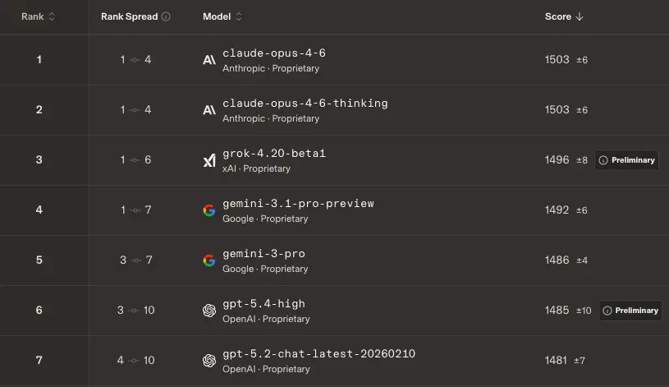The height and width of the screenshot is (387, 669).
Task: Open the gemini-3.1-pro-preview model link
Action: 298,203
